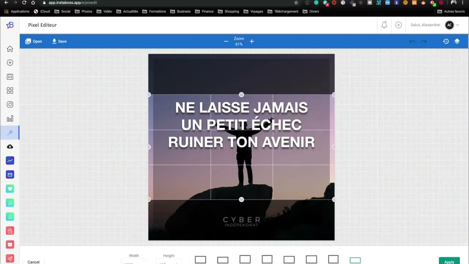Zoom out using the minus control
This screenshot has width=469, height=264.
pos(226,41)
